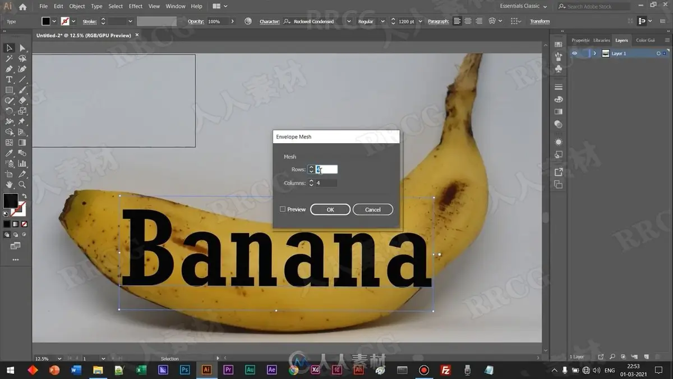Image resolution: width=673 pixels, height=379 pixels.
Task: Select the Hand tool
Action: (x=10, y=185)
